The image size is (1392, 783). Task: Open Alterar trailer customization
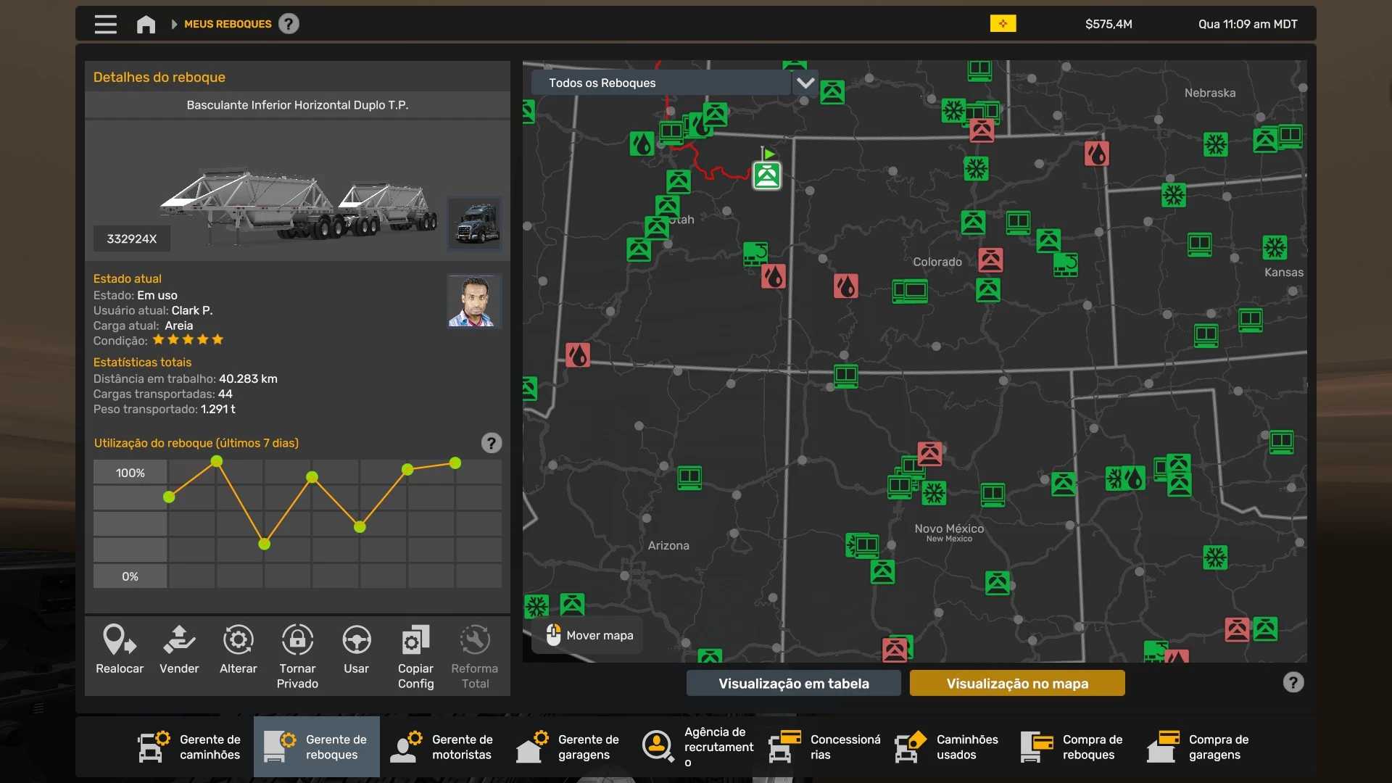pyautogui.click(x=238, y=639)
